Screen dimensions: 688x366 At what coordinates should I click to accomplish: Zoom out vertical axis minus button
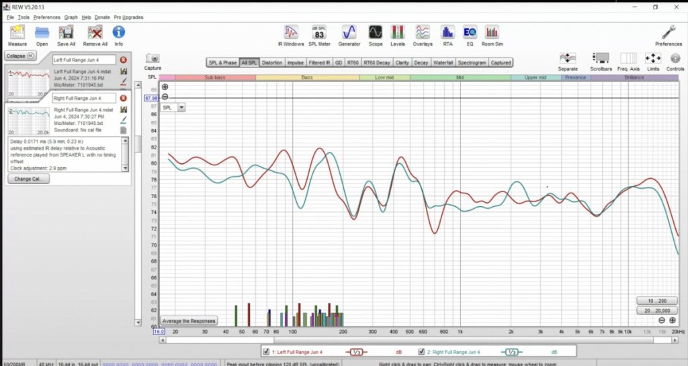(x=165, y=97)
